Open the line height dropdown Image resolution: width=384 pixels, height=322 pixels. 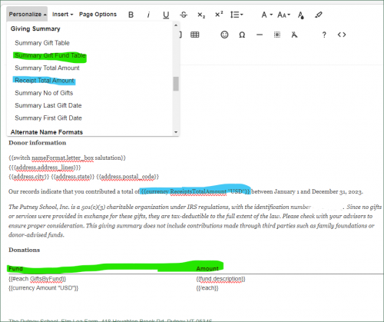pyautogui.click(x=237, y=15)
